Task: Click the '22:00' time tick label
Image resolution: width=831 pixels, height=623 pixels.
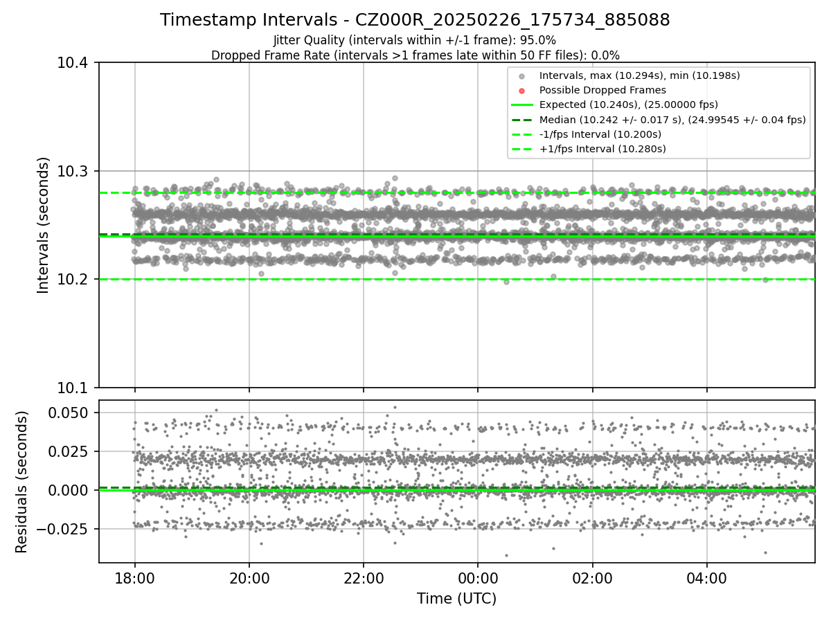Action: tap(364, 577)
